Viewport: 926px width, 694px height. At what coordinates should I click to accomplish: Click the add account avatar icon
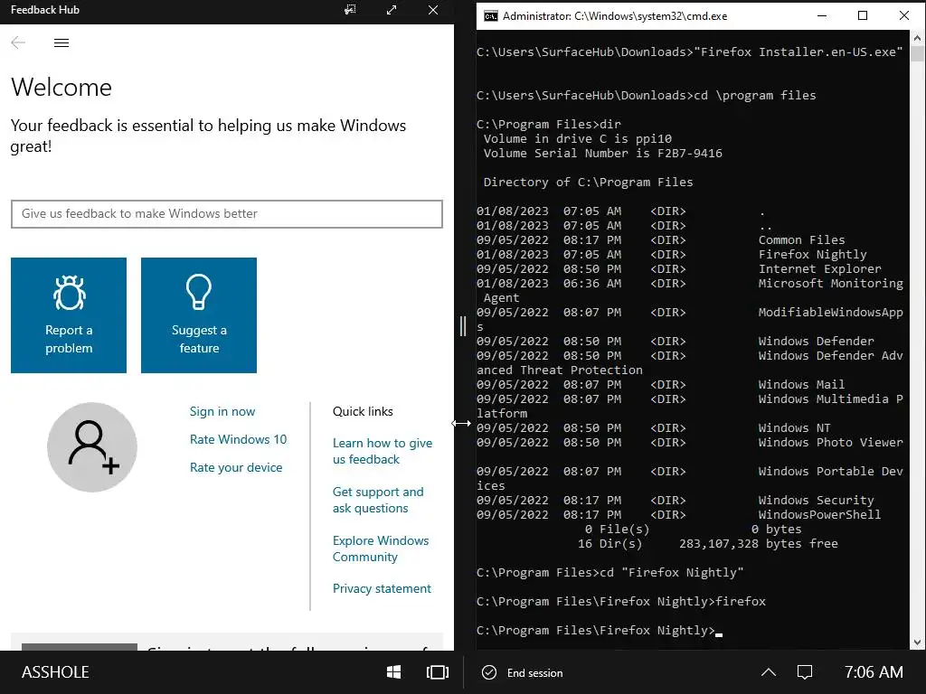92,447
